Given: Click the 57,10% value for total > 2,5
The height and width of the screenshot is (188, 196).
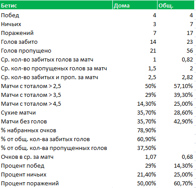Looking at the screenshot, I should click(176, 86).
